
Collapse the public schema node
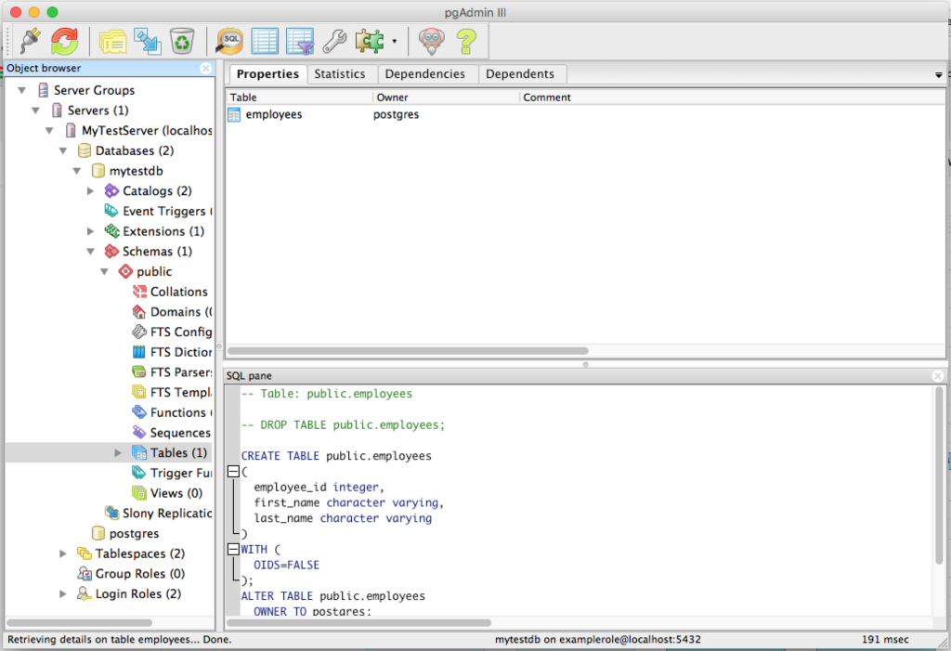click(x=104, y=272)
